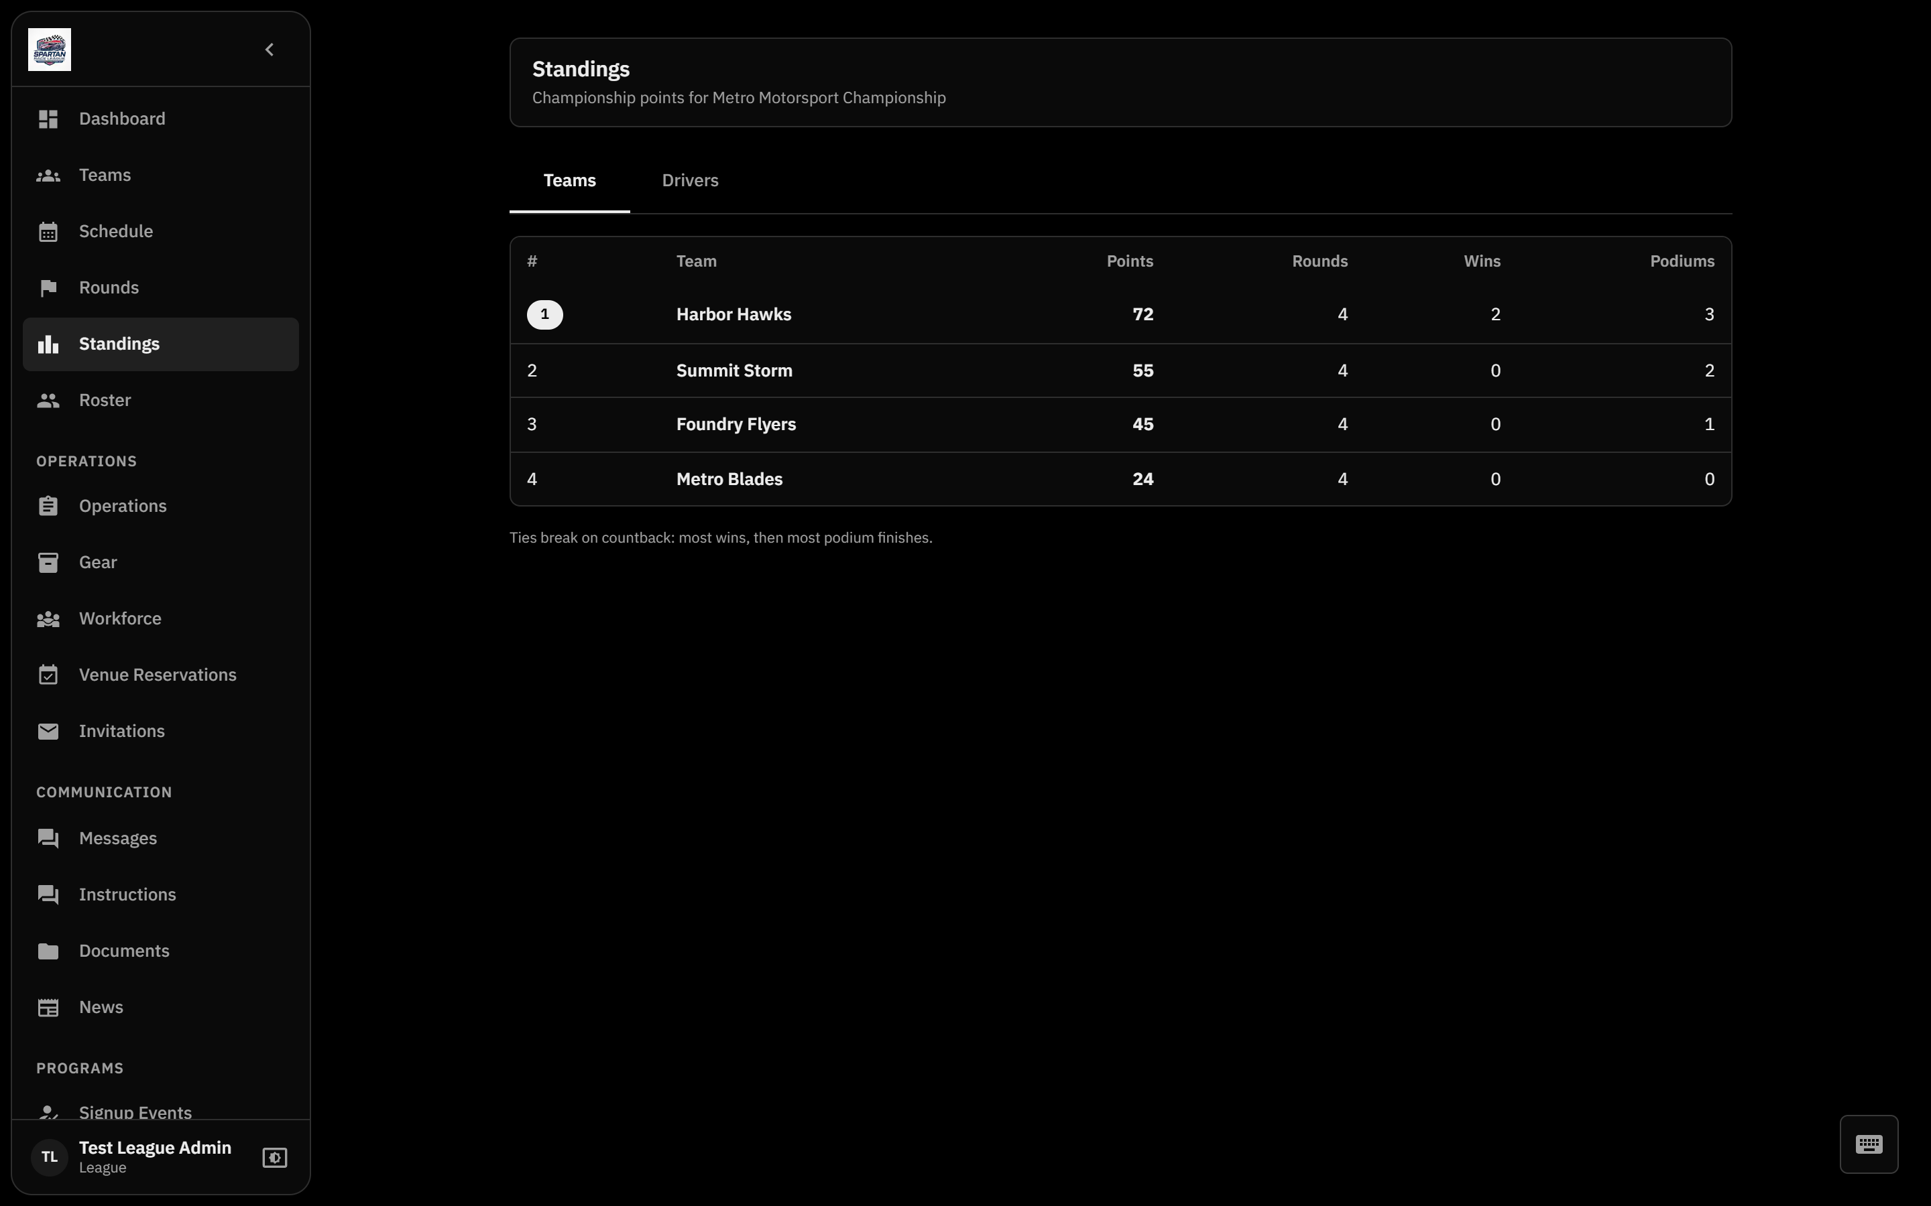The height and width of the screenshot is (1206, 1931).
Task: Open the Schedule calendar icon
Action: click(x=48, y=231)
